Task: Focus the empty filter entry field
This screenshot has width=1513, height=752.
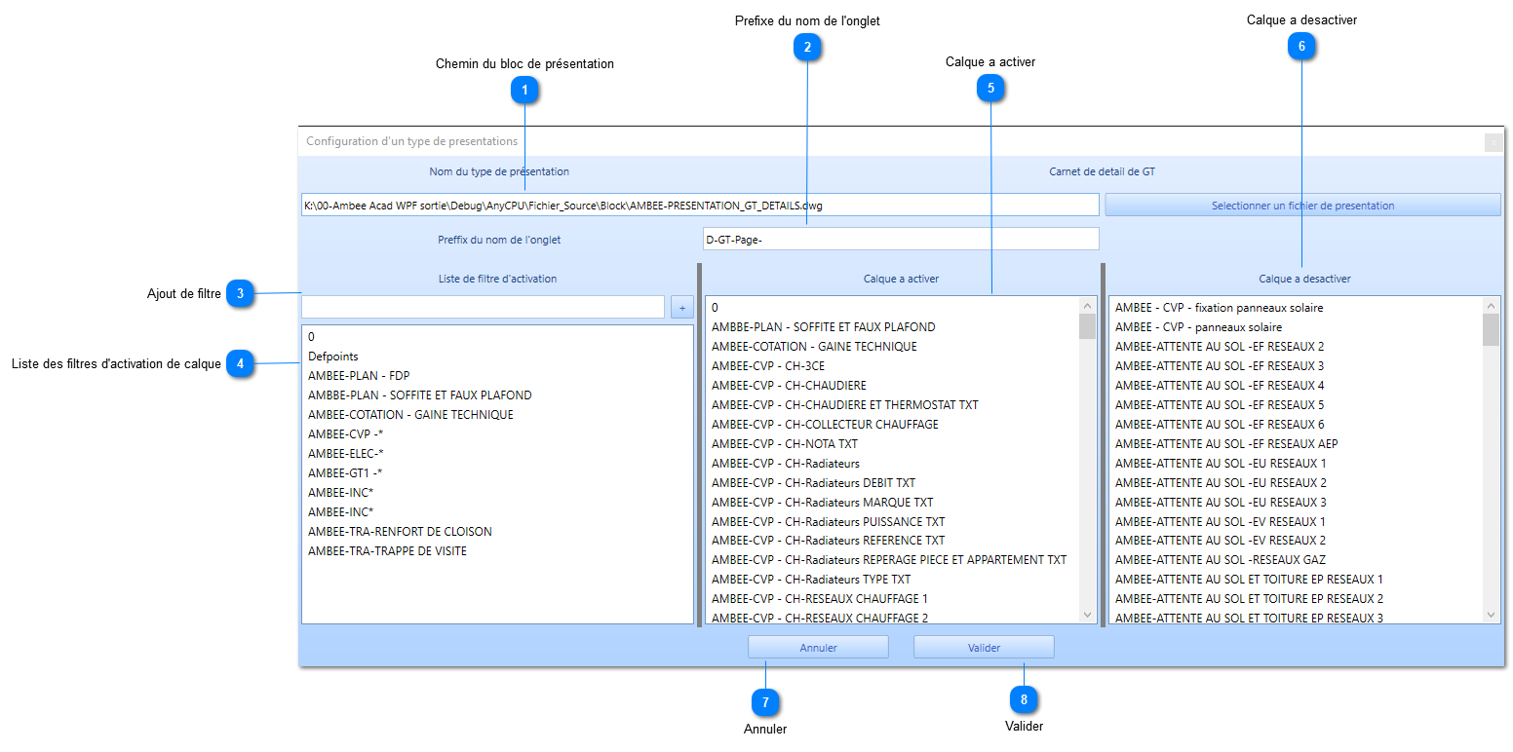Action: tap(484, 307)
